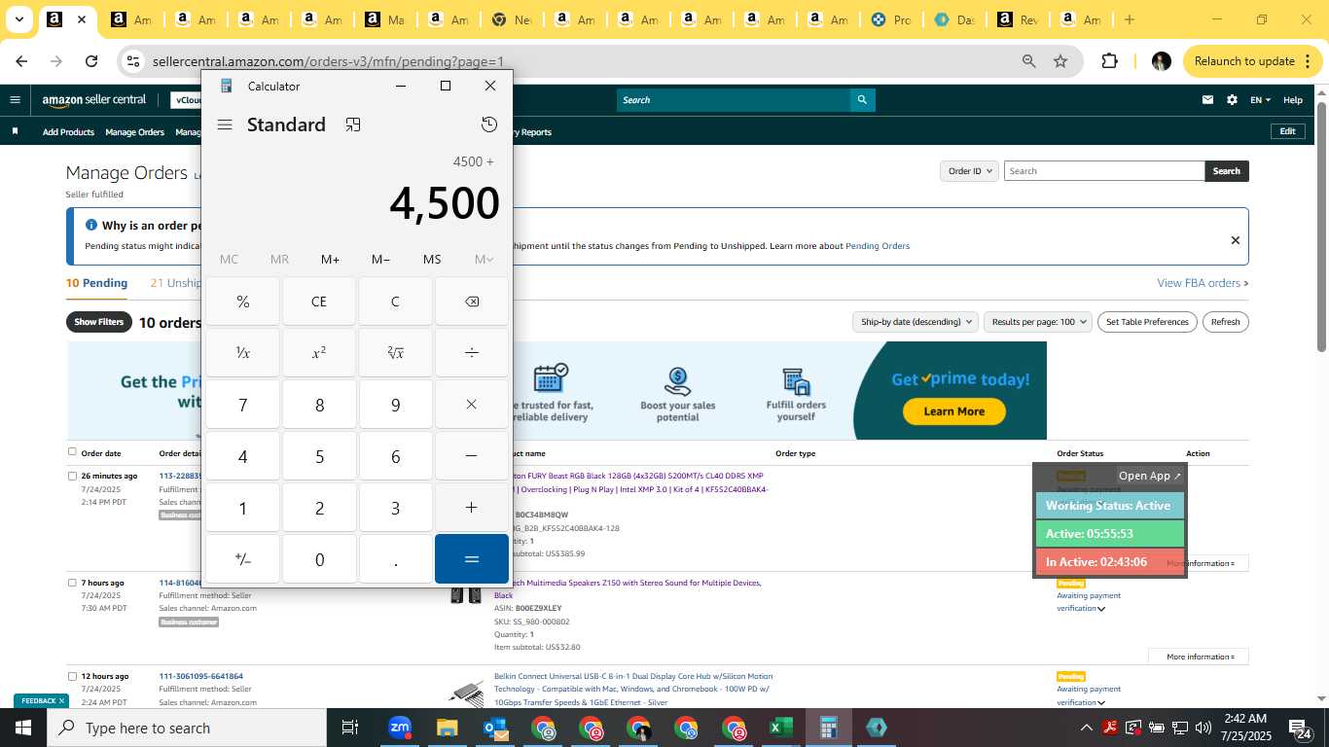Open Chrome tab search dropdown
Screen dimensions: 1329x747
[18, 19]
